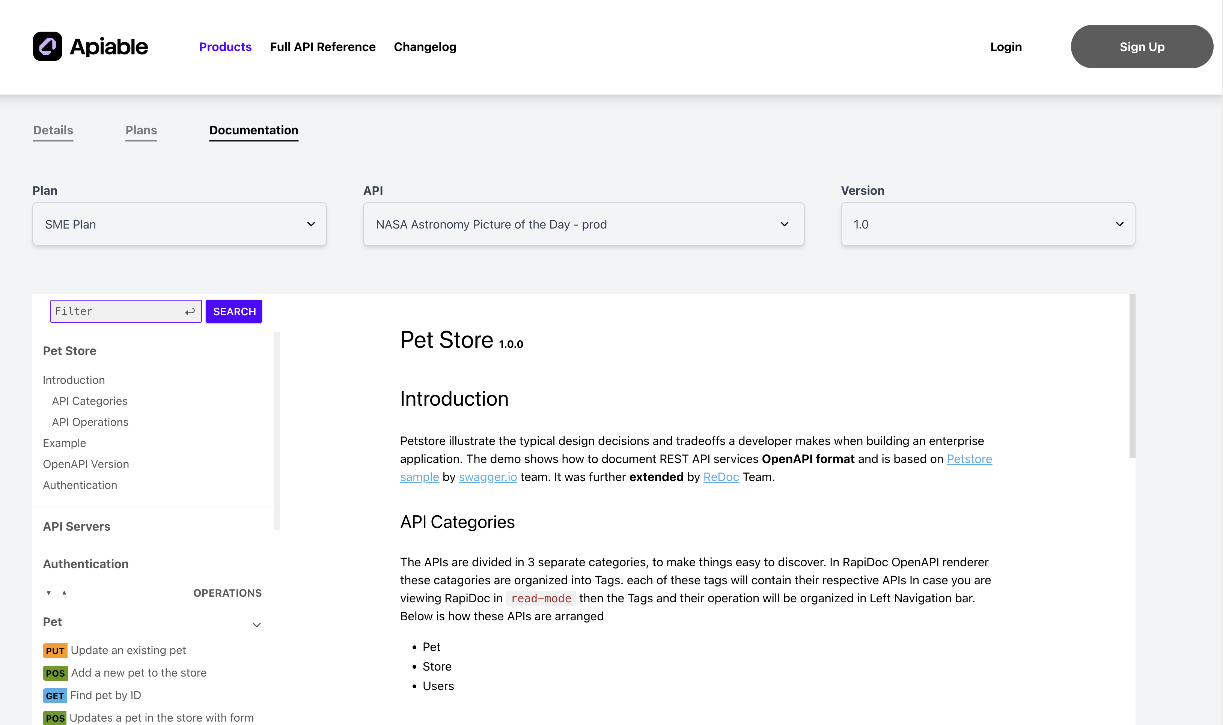Open the Changelog page

(x=425, y=47)
